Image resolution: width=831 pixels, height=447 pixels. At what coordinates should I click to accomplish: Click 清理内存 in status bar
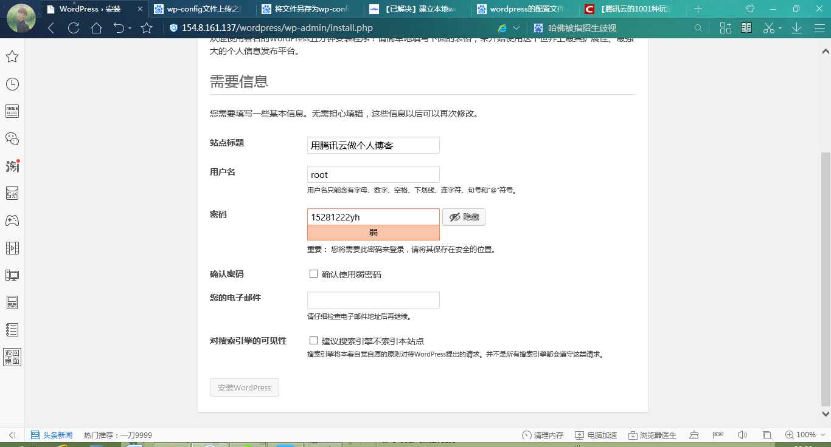pos(543,435)
